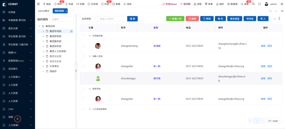
Task: Click the column height adjust icon
Action: click(279, 18)
